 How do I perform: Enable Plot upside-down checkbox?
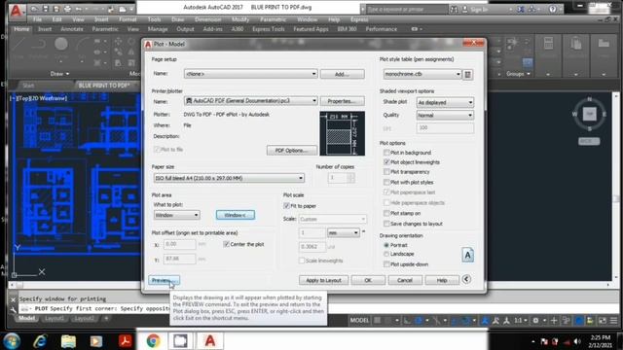pyautogui.click(x=386, y=264)
